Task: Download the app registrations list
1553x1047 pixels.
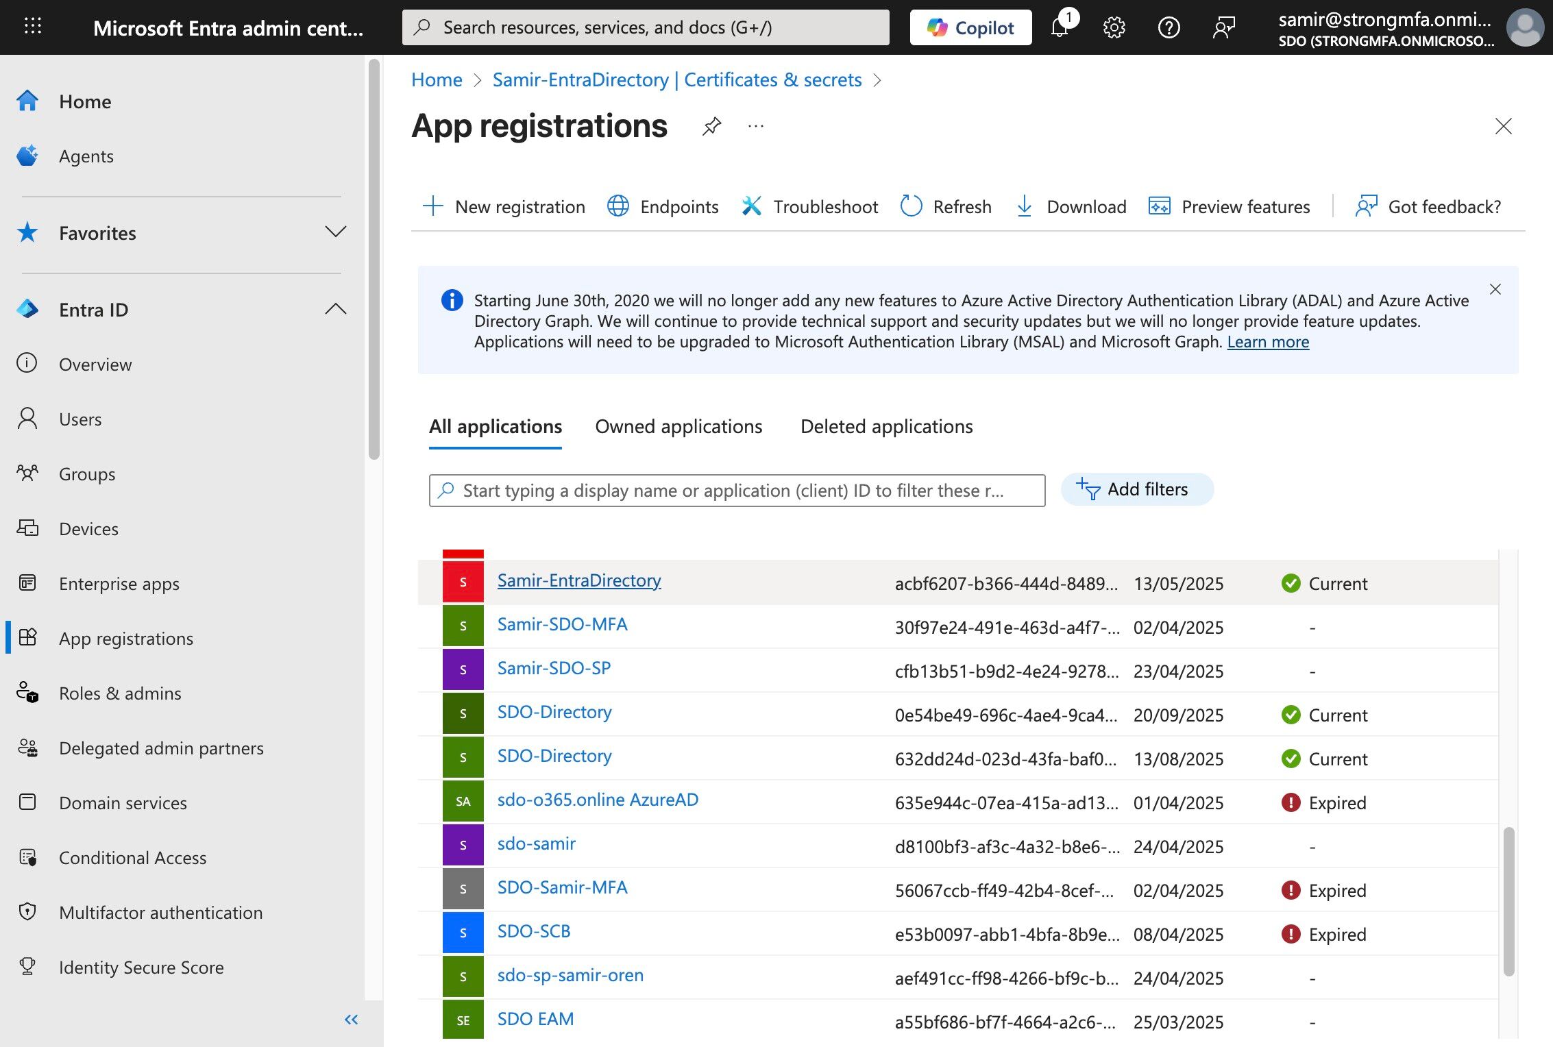Action: point(1071,206)
